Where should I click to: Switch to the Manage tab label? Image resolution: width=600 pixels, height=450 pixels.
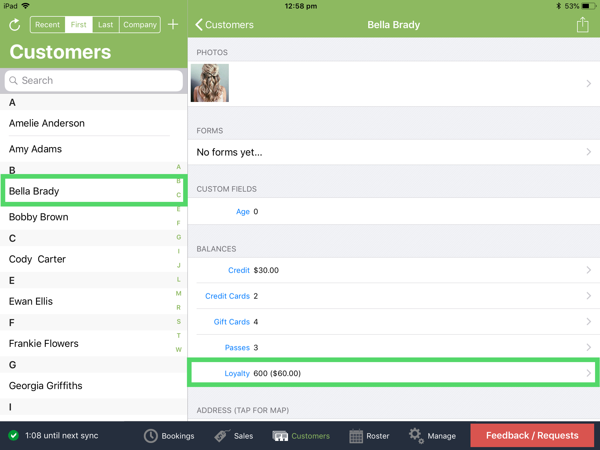coord(442,436)
